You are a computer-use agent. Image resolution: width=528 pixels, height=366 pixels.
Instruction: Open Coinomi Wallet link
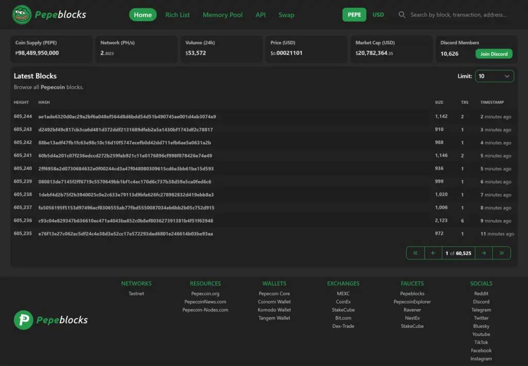tap(274, 301)
